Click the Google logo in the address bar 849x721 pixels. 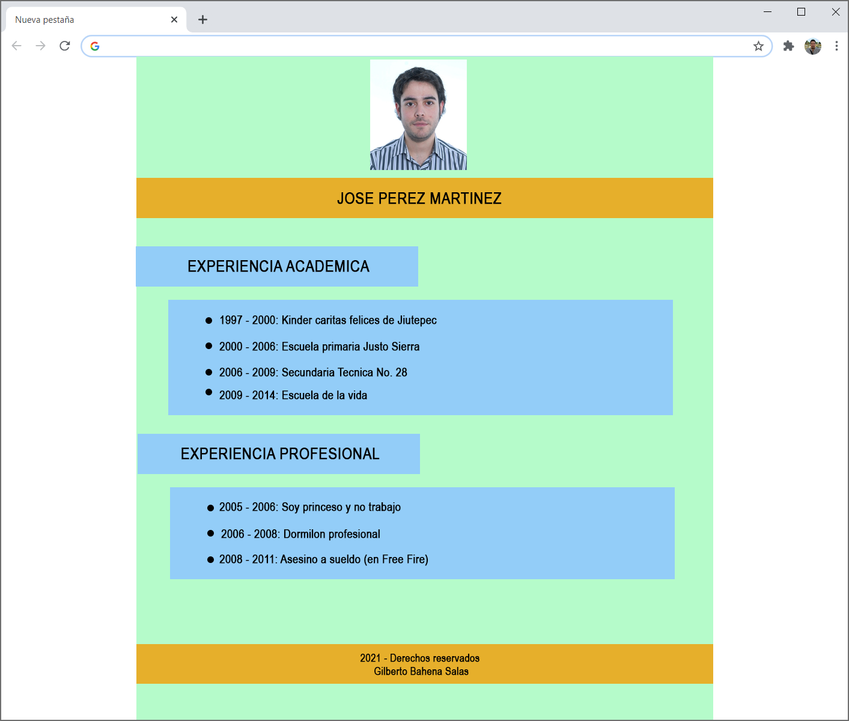point(96,46)
